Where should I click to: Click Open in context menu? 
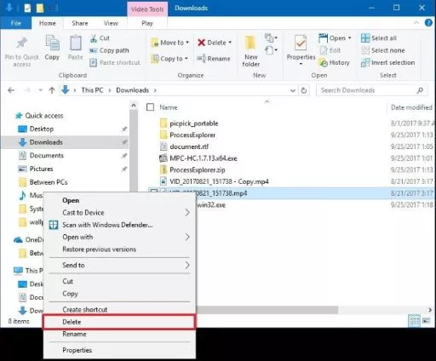click(x=71, y=200)
